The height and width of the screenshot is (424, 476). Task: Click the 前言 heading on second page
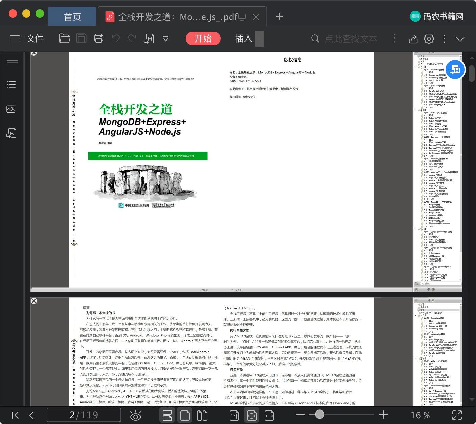[x=86, y=307]
